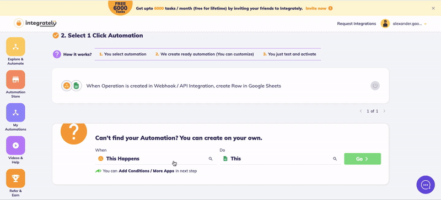This screenshot has height=200, width=441.
Task: Select the Webhook to Google Sheets automation
Action: [220, 86]
